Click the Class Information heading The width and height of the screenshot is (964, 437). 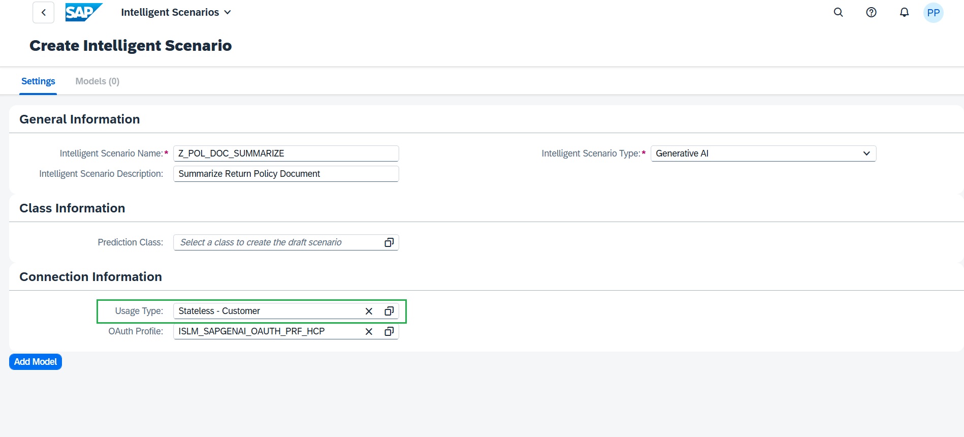click(x=72, y=208)
